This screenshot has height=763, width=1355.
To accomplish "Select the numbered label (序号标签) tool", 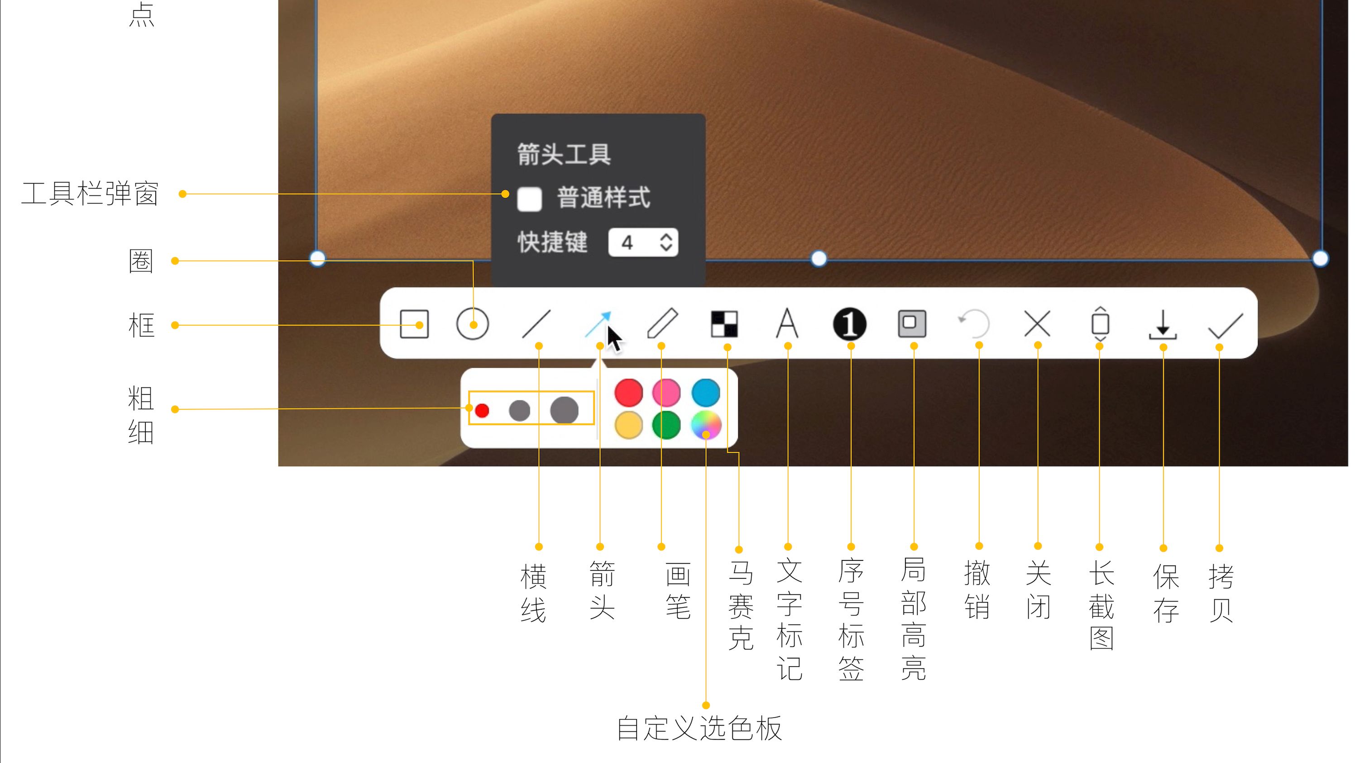I will (851, 325).
